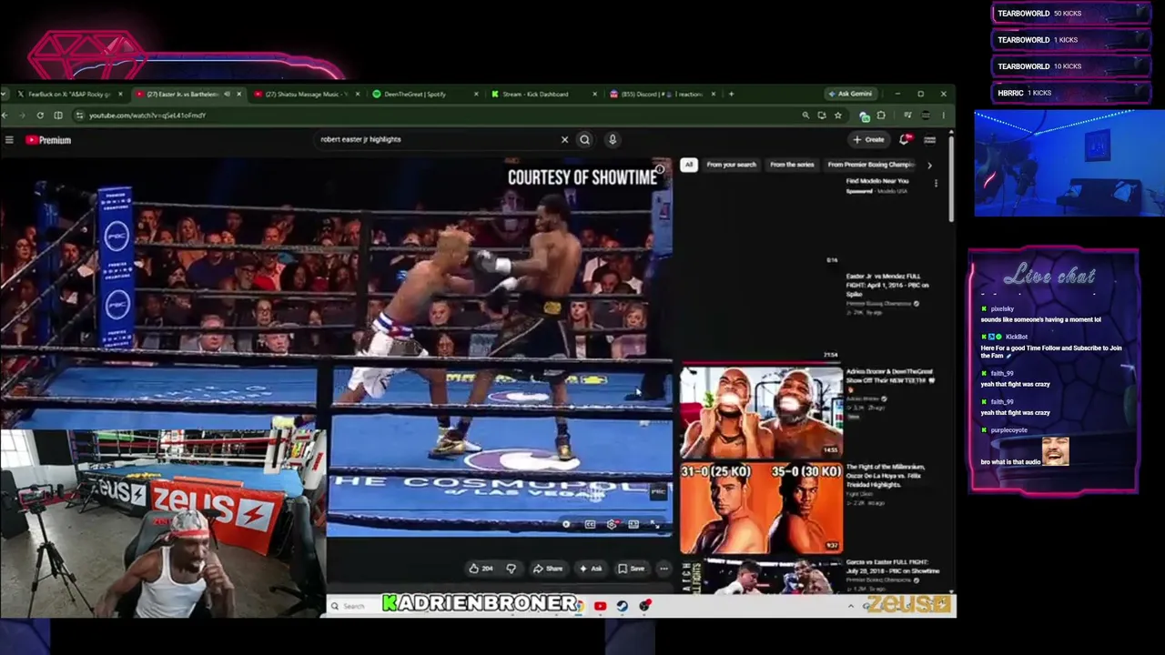Clear the YouTube search box text
This screenshot has width=1165, height=655.
point(564,140)
